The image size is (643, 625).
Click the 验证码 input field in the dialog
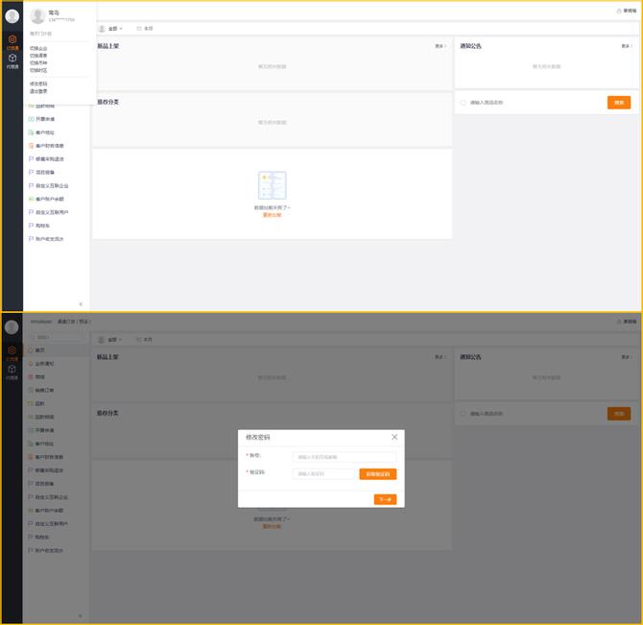click(323, 473)
